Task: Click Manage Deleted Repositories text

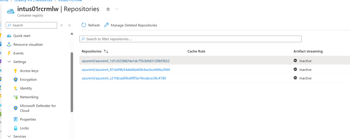Action: (x=134, y=25)
